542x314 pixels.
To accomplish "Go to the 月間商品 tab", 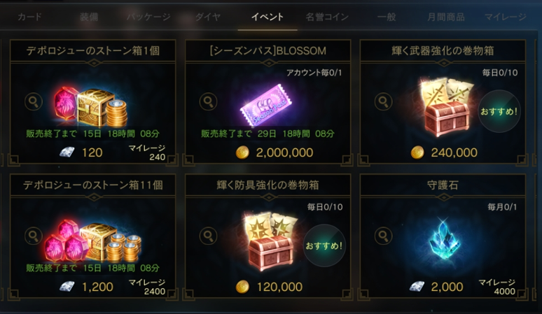I will tap(446, 17).
